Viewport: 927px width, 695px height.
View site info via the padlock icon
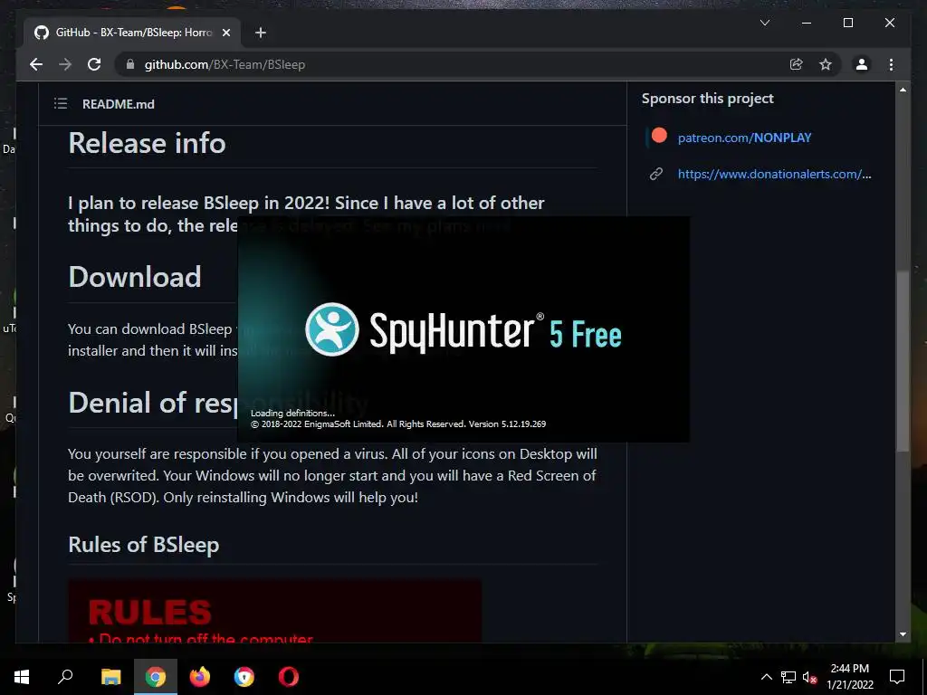point(130,64)
